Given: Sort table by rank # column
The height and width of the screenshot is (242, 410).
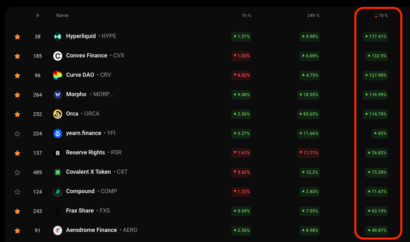Looking at the screenshot, I should [38, 15].
